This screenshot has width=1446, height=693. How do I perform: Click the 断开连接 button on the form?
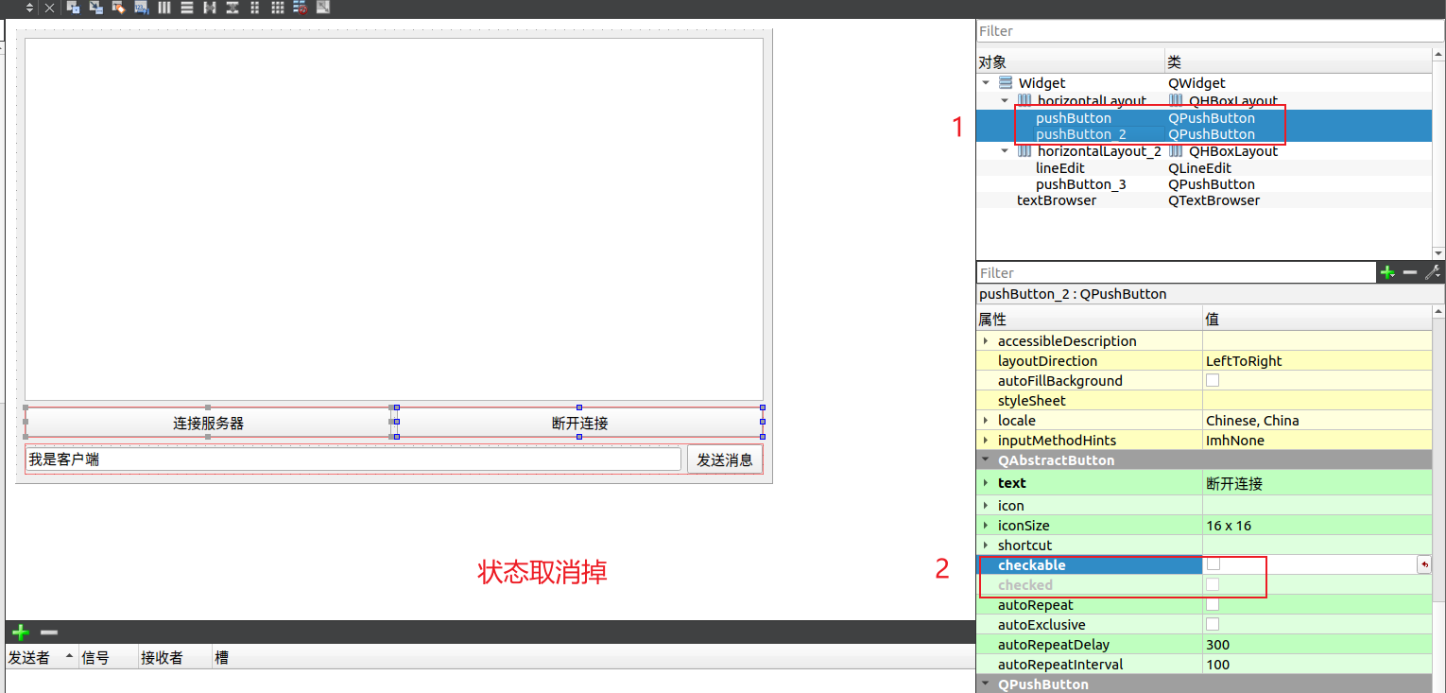click(579, 423)
